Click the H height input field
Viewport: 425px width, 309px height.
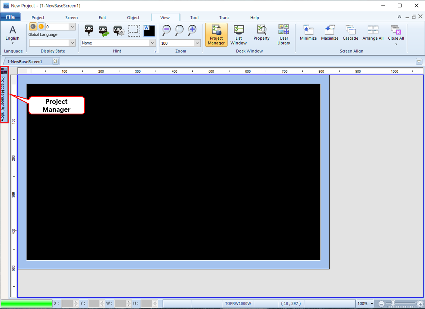point(147,303)
